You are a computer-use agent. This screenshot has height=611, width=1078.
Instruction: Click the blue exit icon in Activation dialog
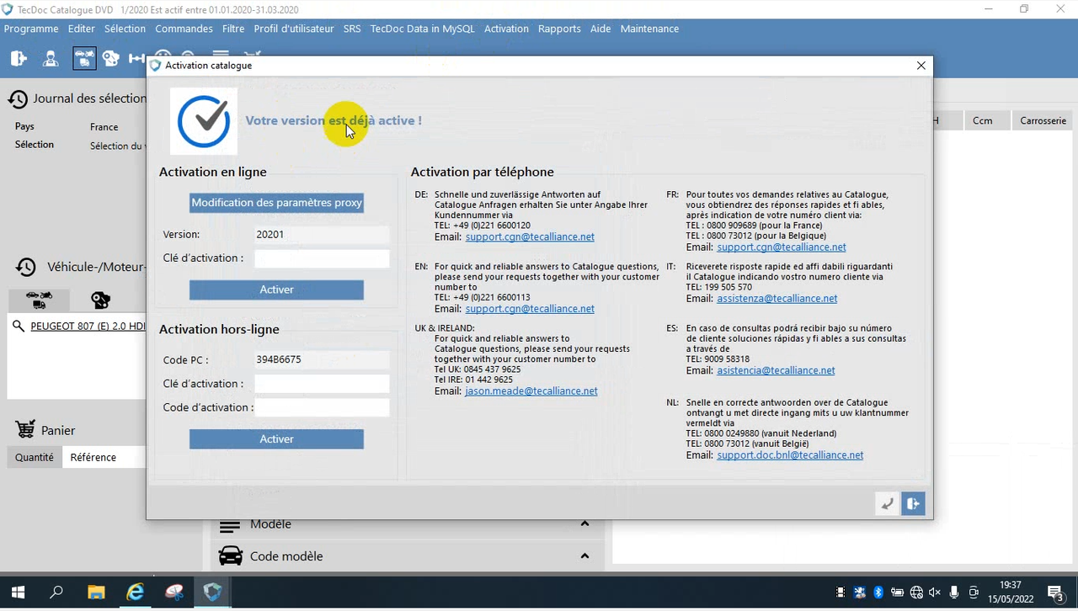click(913, 503)
